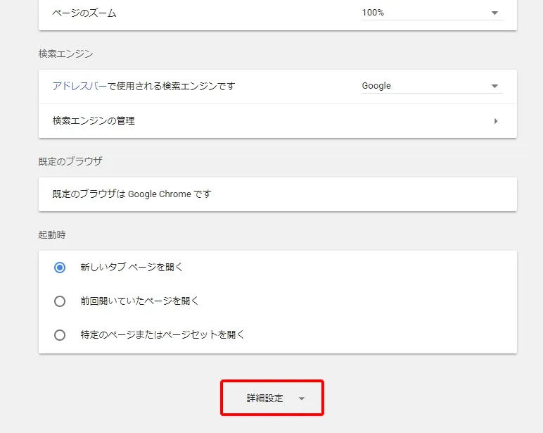Image resolution: width=543 pixels, height=433 pixels.
Task: Click the 検索エンジン section heading
Action: 66,54
